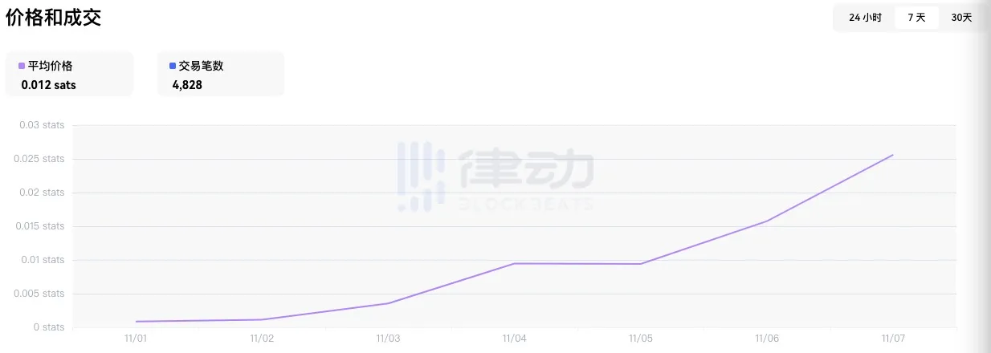Toggle the 交易笔数 series label
Image resolution: width=991 pixels, height=353 pixels.
click(201, 67)
